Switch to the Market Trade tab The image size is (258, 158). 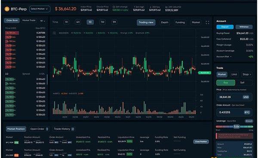[29, 20]
